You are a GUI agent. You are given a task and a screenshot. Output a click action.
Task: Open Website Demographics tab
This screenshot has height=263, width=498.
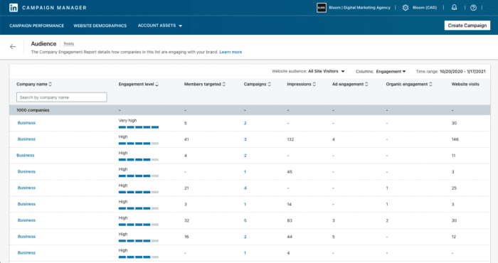click(x=100, y=26)
